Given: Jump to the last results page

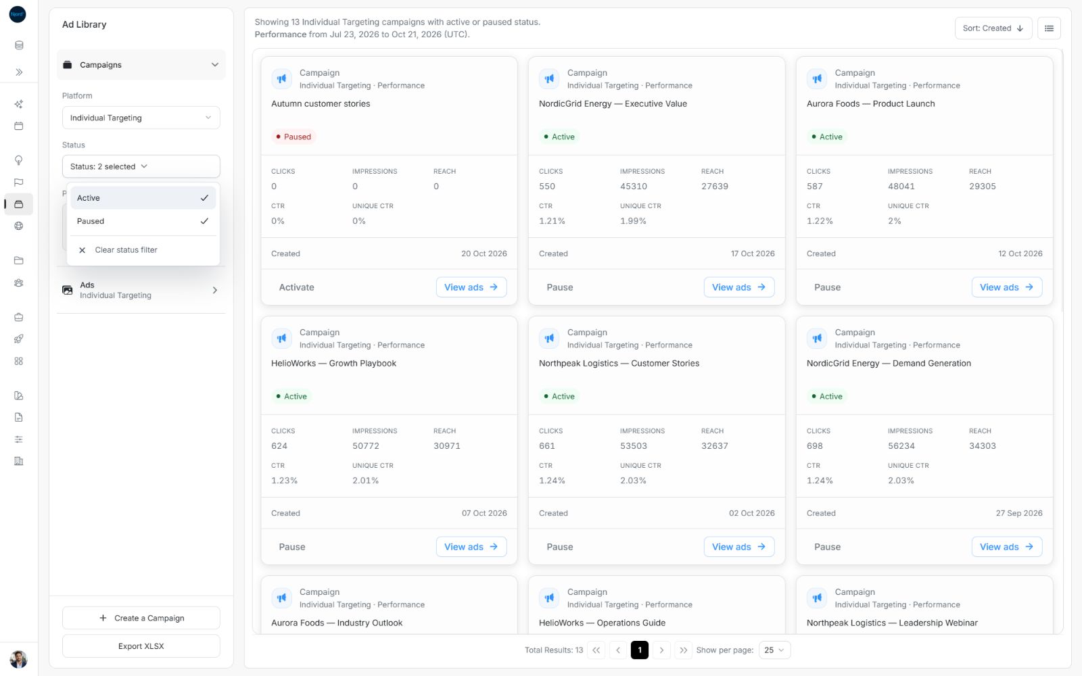Looking at the screenshot, I should click(x=683, y=650).
